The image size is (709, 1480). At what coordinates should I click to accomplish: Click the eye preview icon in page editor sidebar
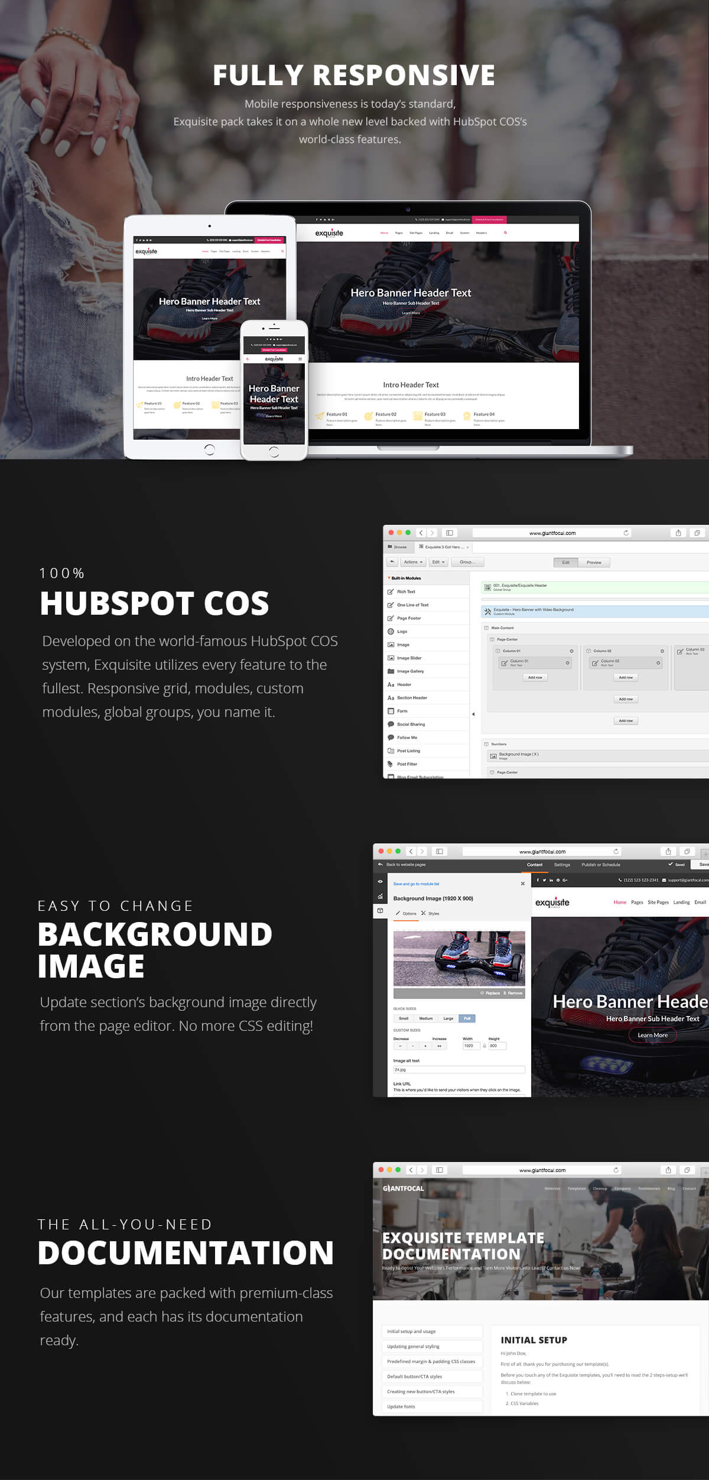[380, 881]
